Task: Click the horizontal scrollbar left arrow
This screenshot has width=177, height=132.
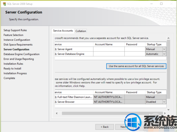Action: [x=57, y=113]
